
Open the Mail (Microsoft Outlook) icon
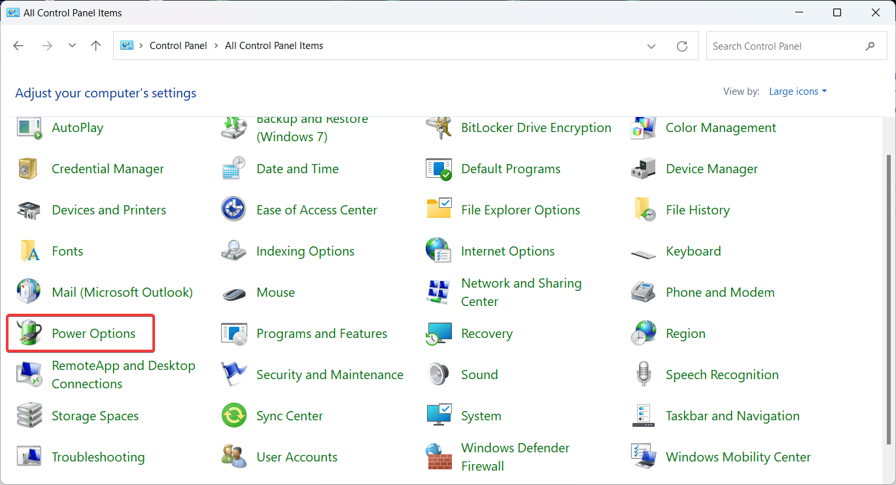[29, 292]
